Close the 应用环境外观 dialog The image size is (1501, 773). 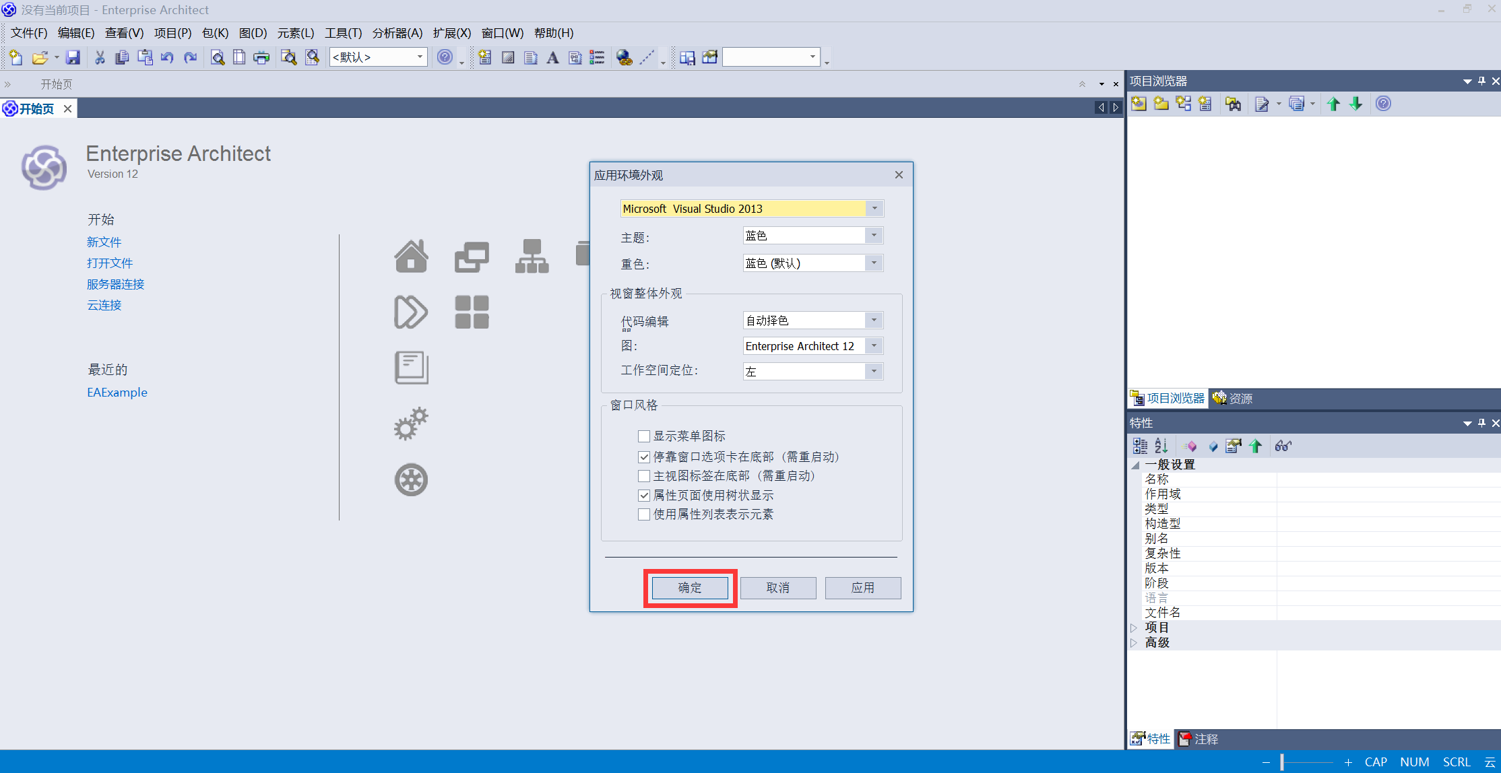tap(899, 175)
